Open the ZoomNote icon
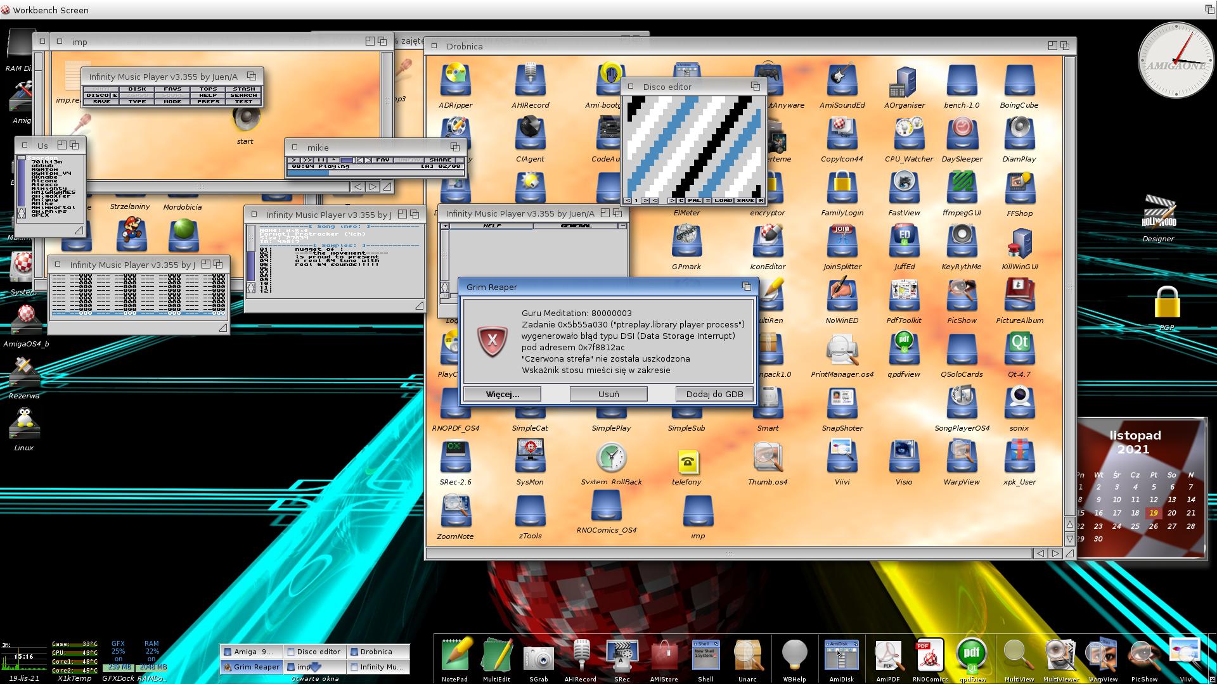This screenshot has height=684, width=1217. point(455,512)
